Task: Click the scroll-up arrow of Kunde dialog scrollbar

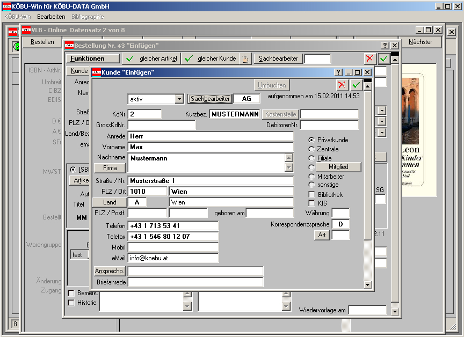Action: [367, 86]
